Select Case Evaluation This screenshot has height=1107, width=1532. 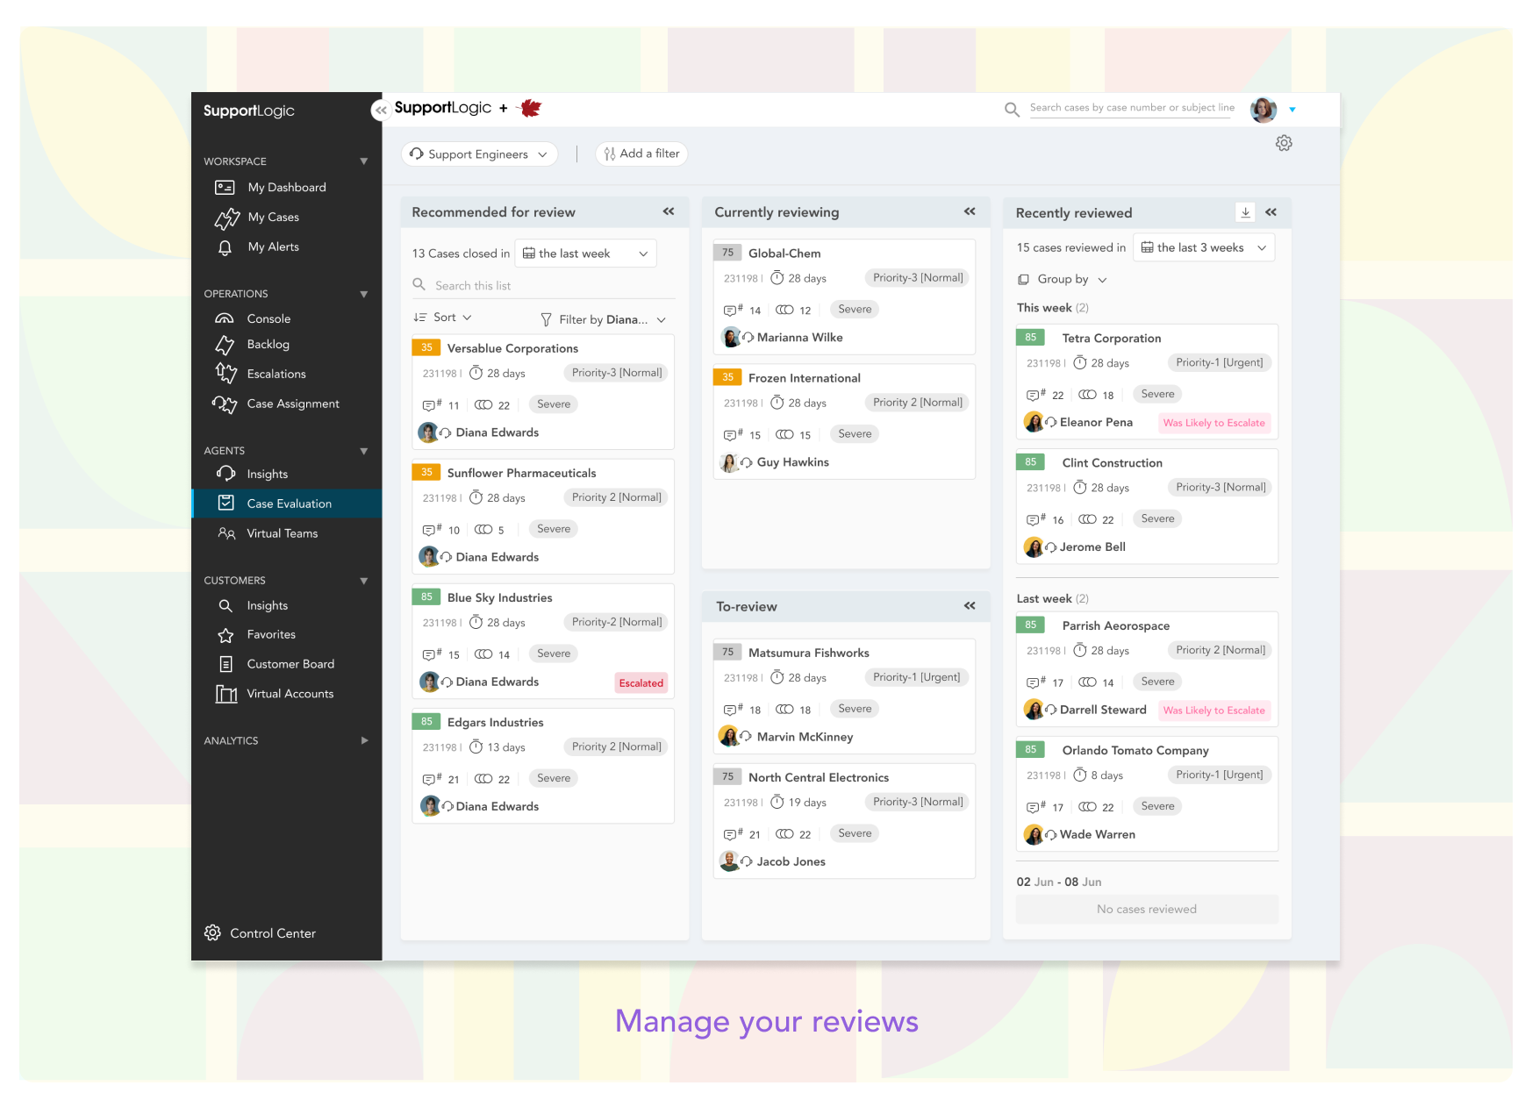tap(286, 504)
